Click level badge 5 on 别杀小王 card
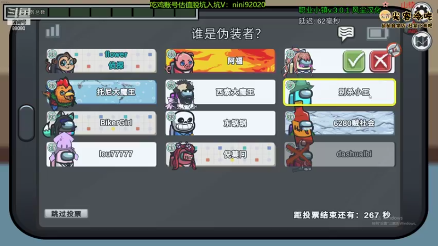Viewport: 438px width, 246px height. 290,86
